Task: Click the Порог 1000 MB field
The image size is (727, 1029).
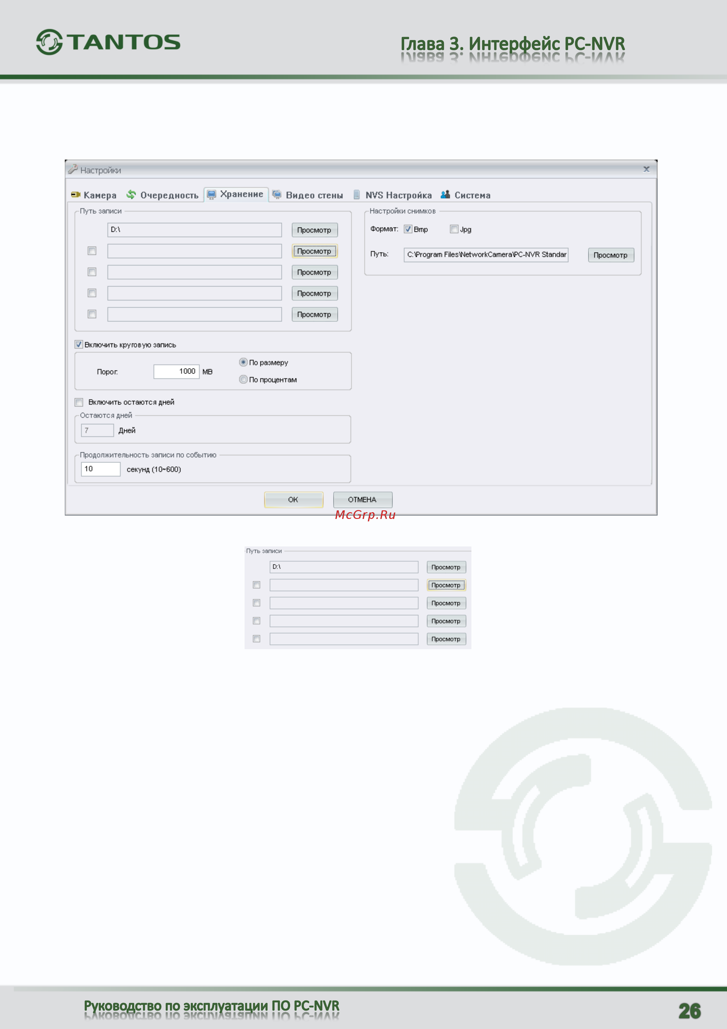Action: coord(176,372)
